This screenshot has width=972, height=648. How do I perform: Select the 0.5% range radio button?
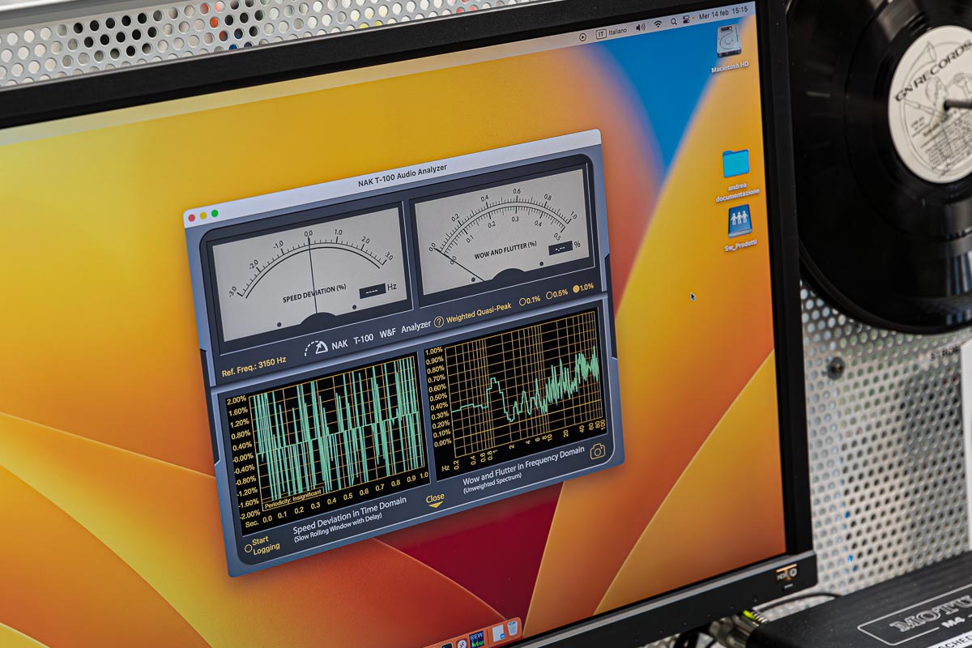pyautogui.click(x=550, y=295)
